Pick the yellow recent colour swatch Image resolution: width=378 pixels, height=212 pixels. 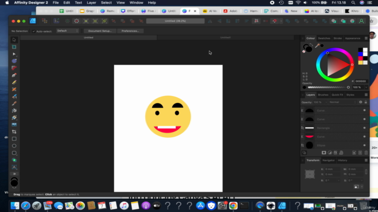tap(360, 62)
